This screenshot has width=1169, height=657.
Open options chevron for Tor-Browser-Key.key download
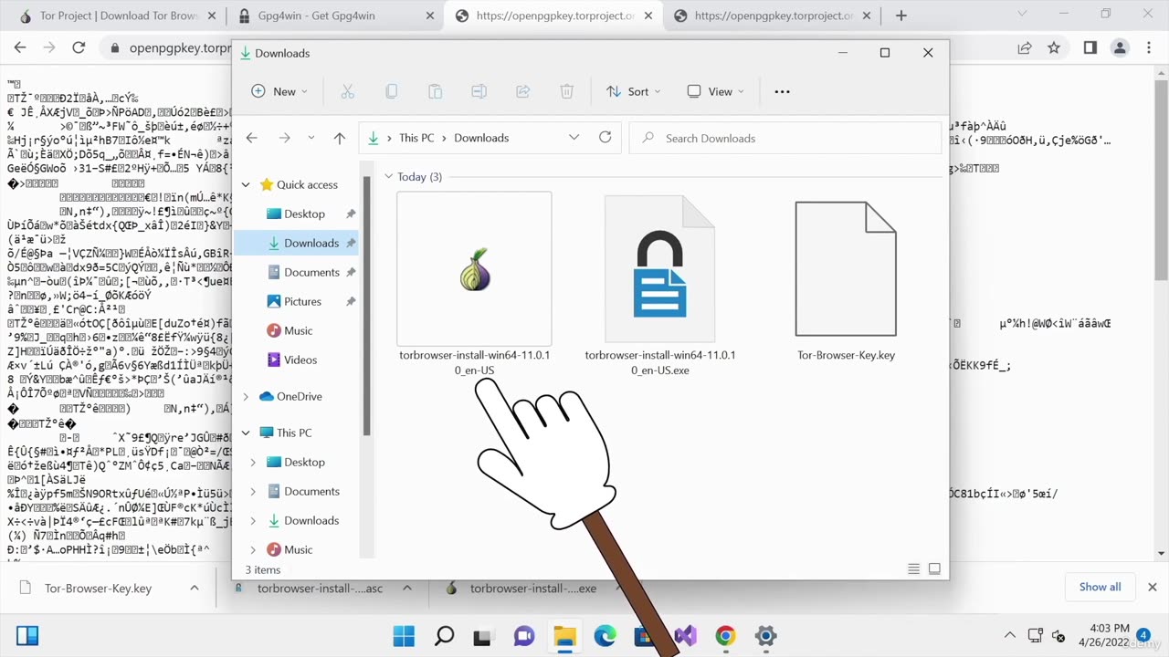194,589
